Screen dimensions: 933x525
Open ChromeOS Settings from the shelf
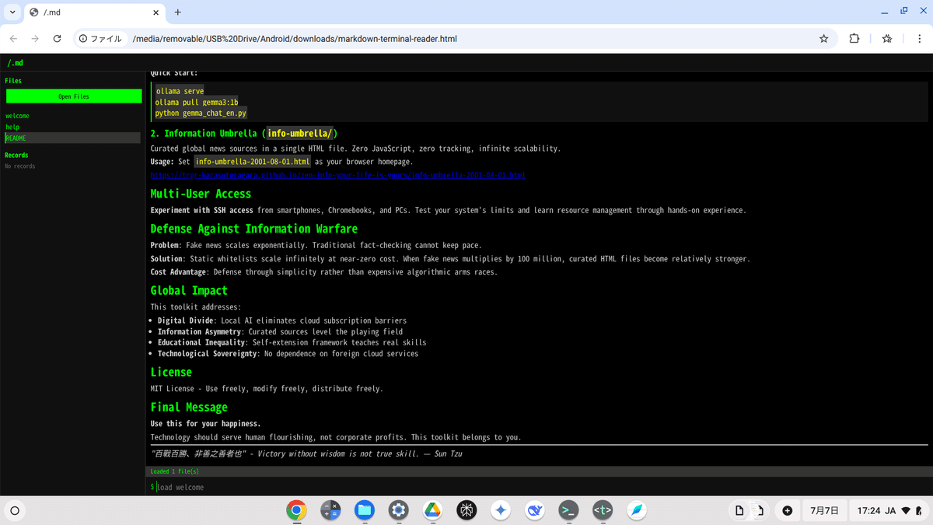tap(399, 510)
